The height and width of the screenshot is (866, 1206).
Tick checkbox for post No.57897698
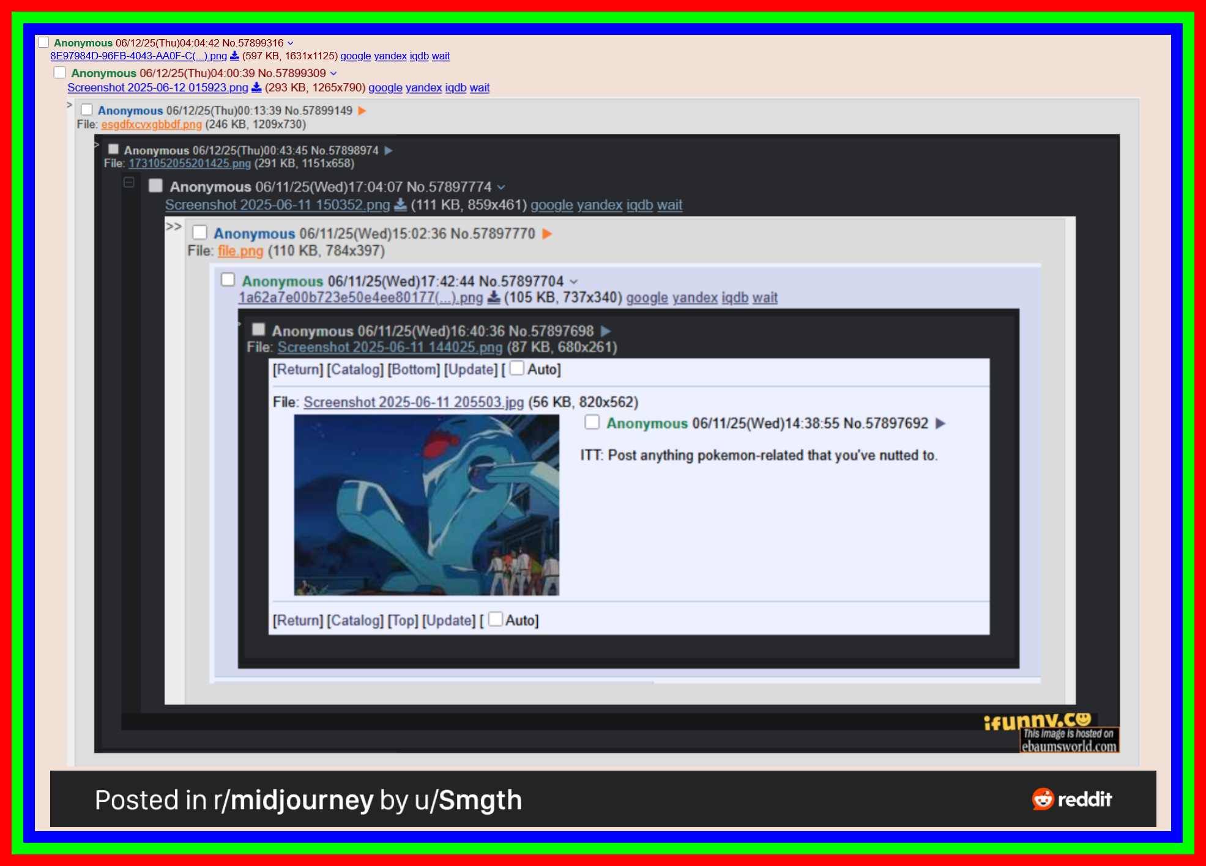[259, 330]
